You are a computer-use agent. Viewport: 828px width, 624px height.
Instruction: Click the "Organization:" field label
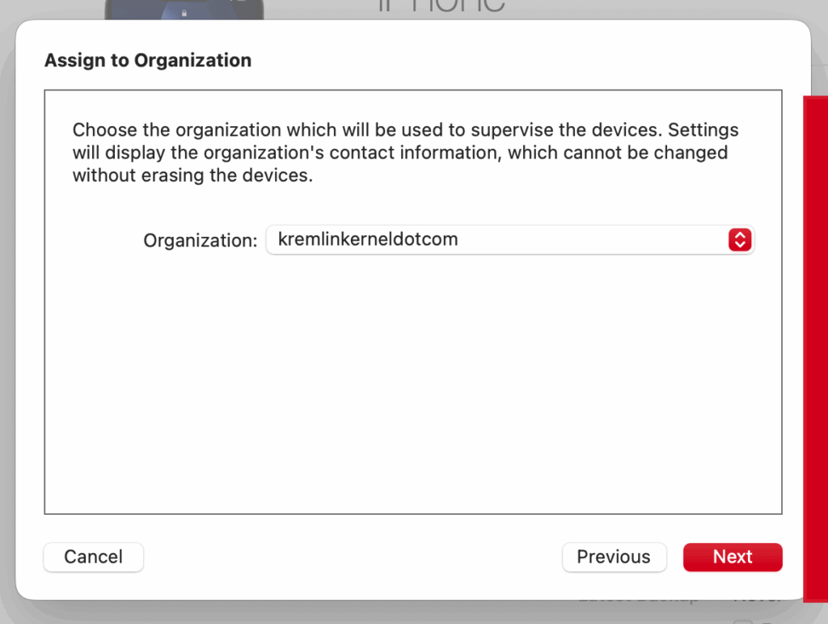tap(200, 240)
